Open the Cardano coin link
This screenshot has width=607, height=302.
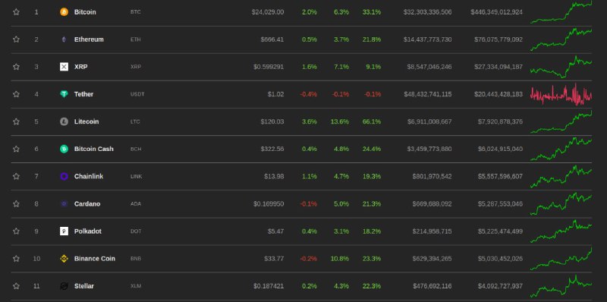(87, 204)
